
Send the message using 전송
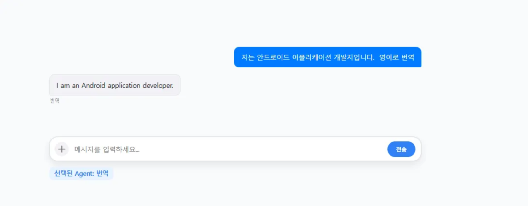click(401, 149)
